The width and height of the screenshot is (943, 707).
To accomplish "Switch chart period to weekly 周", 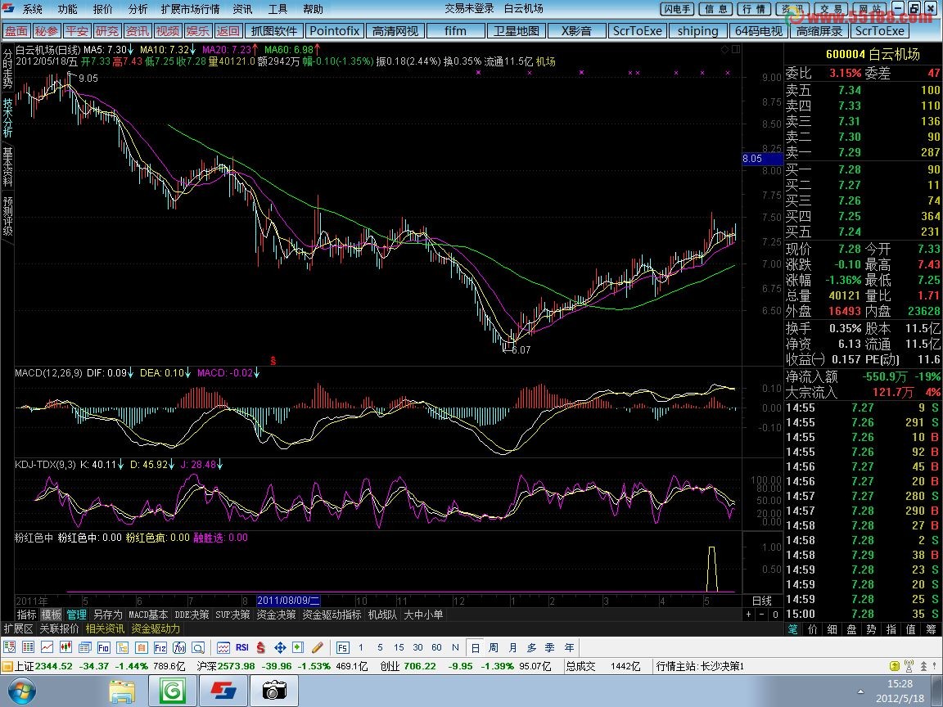I will 494,647.
